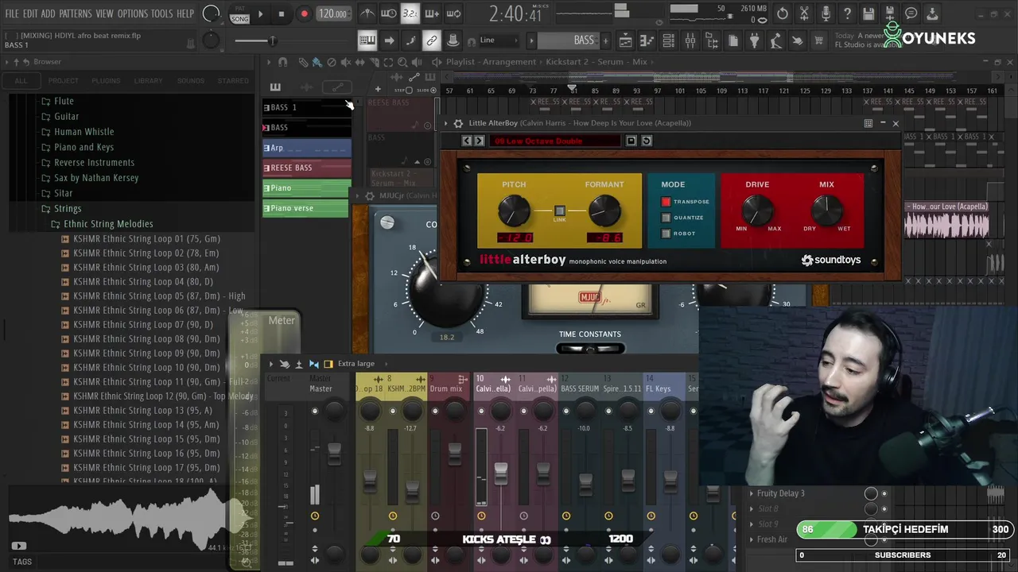Open the HELP menu

185,14
